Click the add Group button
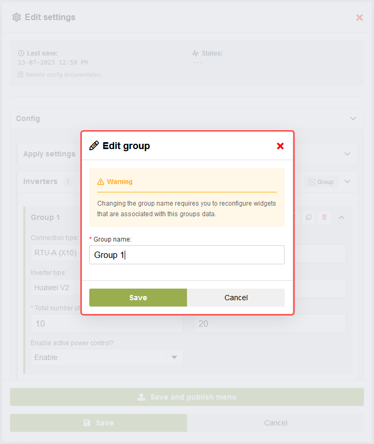The image size is (374, 444). 321,182
